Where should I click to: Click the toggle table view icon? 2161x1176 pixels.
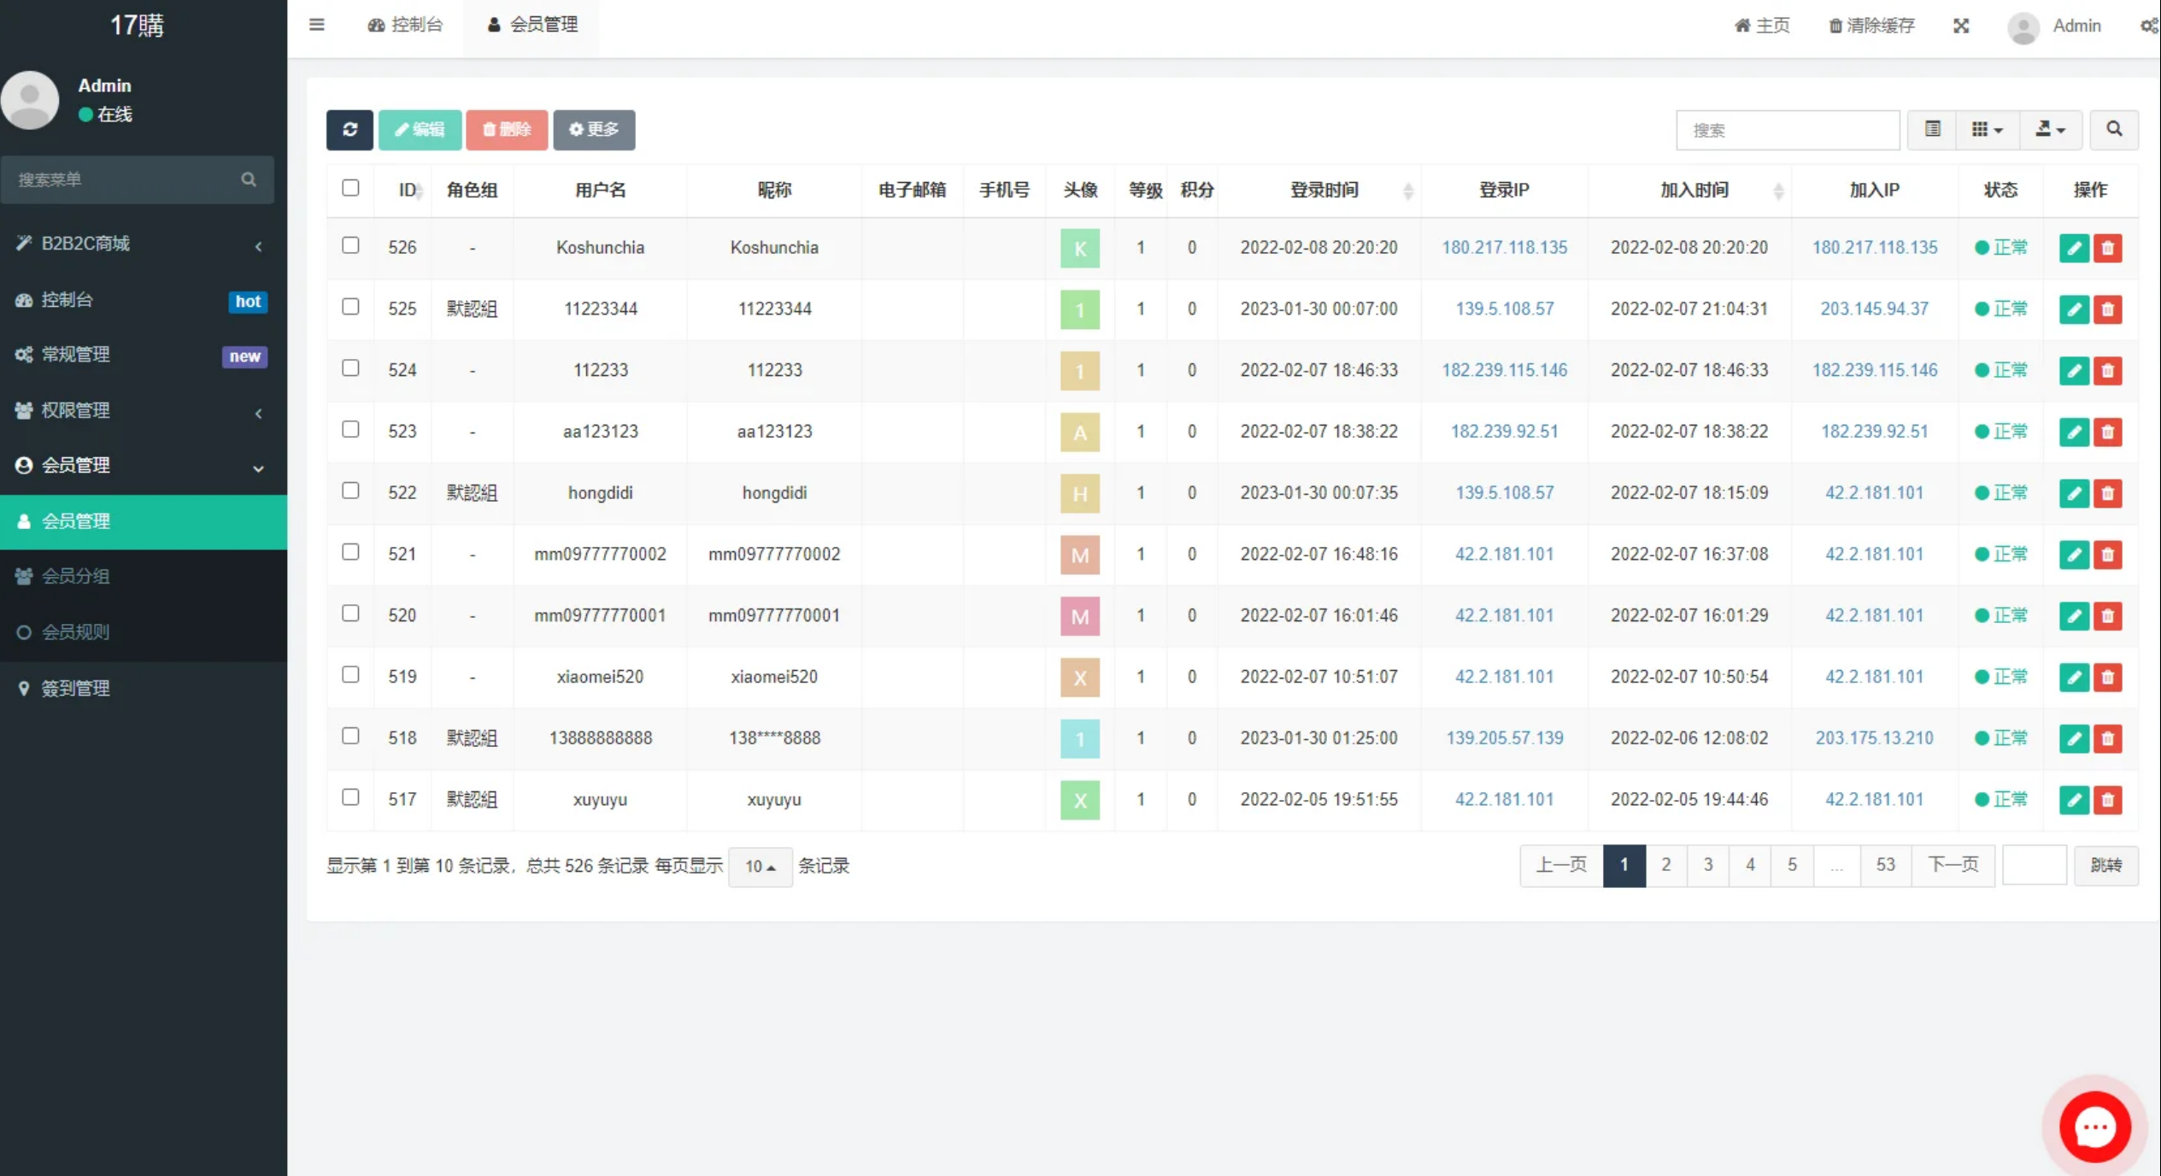pos(1932,129)
